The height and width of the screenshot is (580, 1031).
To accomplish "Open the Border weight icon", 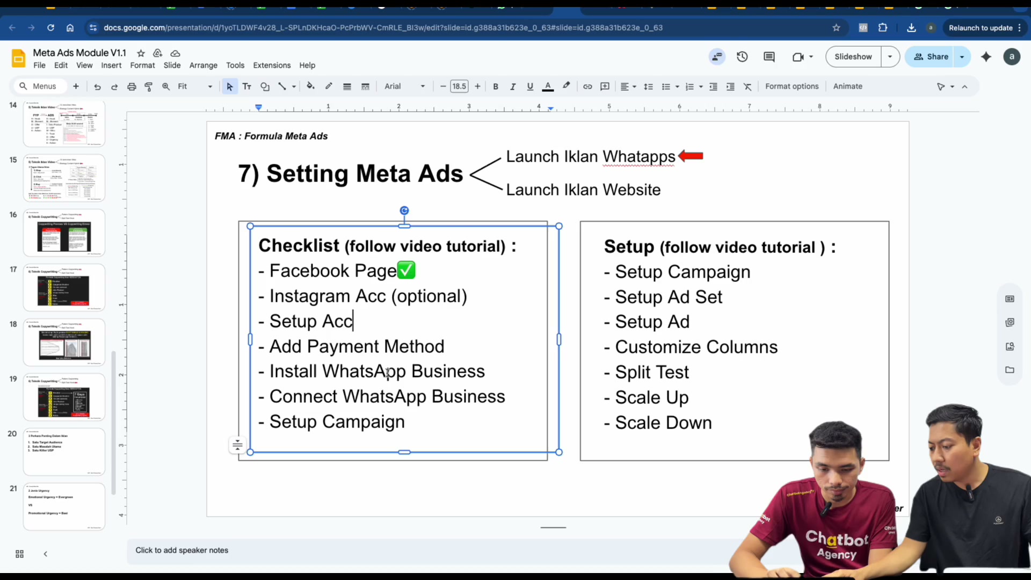I will coord(347,86).
